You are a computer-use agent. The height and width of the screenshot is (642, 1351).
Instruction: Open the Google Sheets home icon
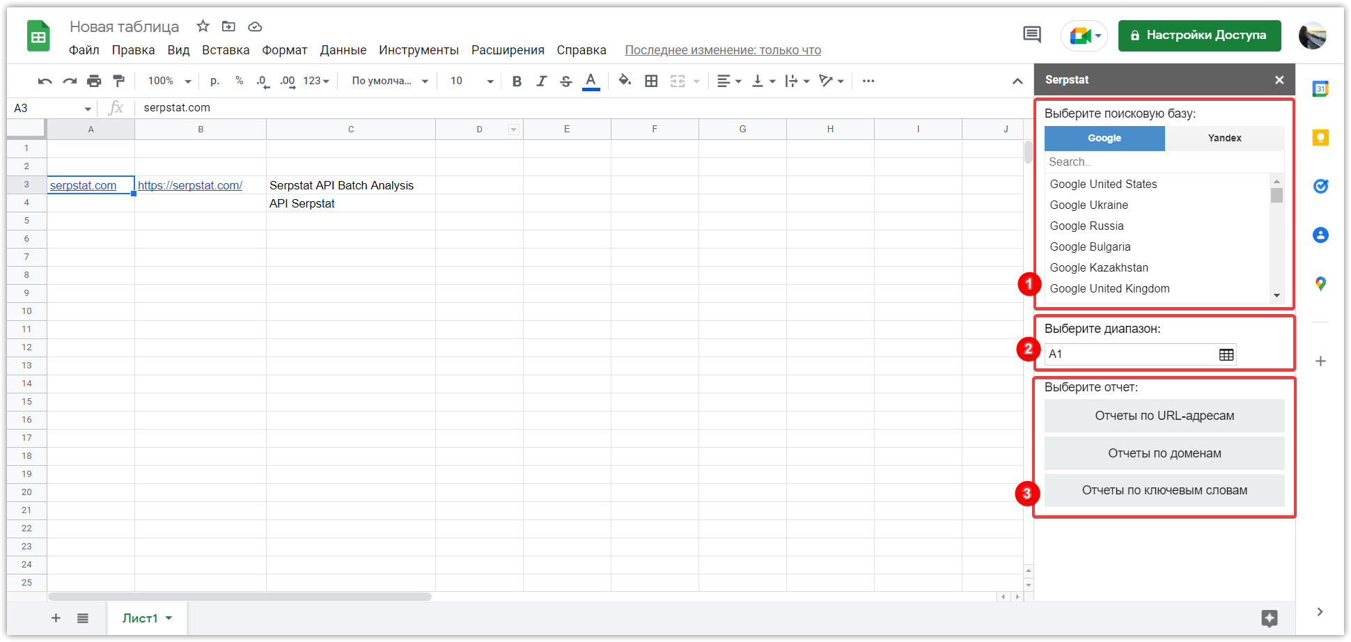(x=39, y=36)
